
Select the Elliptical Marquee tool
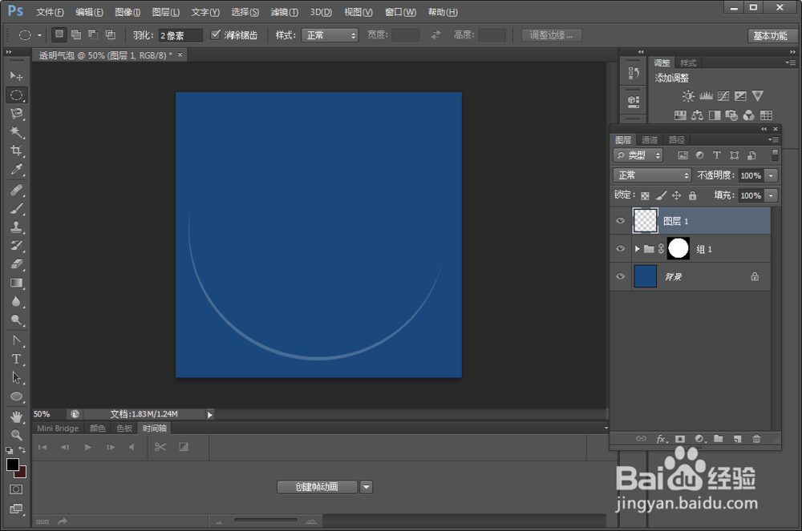coord(16,95)
